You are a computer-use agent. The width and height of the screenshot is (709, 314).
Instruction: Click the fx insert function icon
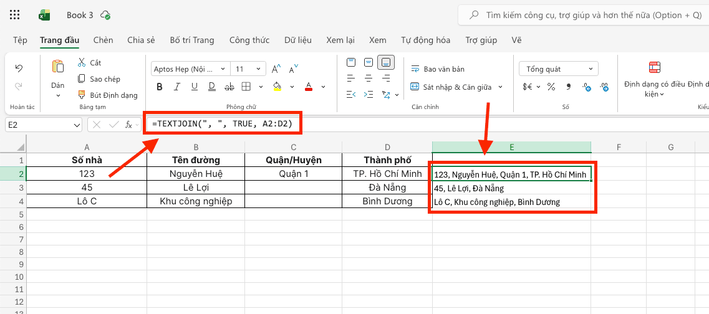pos(128,125)
